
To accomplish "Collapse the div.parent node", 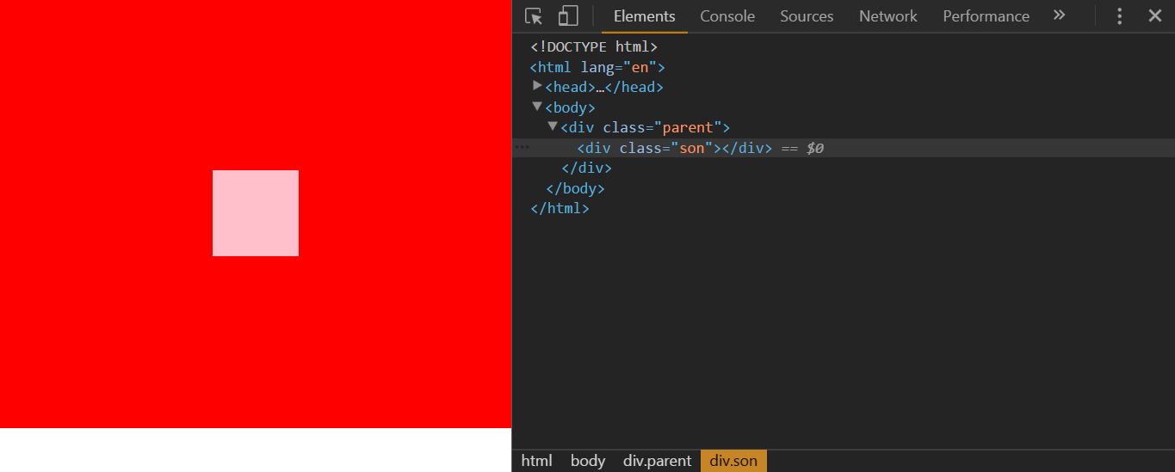I will 553,126.
